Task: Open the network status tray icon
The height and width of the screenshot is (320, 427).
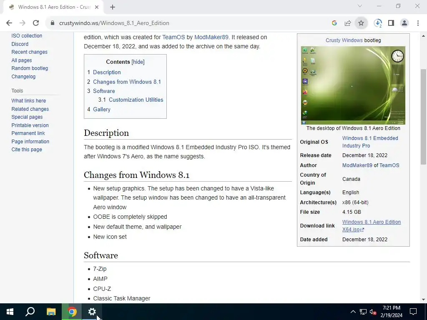Action: click(x=363, y=312)
